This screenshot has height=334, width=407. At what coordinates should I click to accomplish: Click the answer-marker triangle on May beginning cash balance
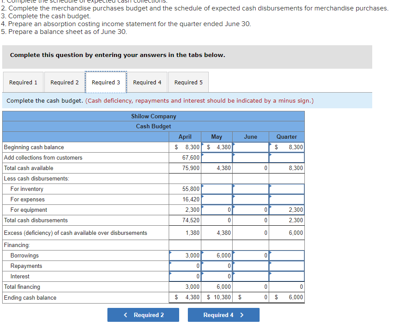[x=203, y=144]
